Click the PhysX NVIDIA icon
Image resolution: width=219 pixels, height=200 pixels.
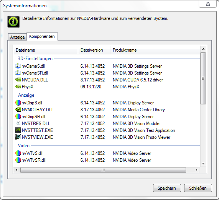(x=18, y=87)
